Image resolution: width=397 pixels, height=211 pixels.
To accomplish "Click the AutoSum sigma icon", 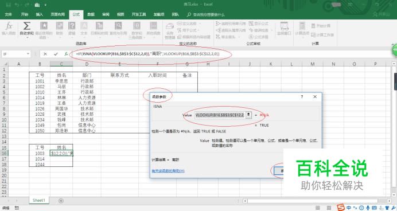I will [x=27, y=26].
